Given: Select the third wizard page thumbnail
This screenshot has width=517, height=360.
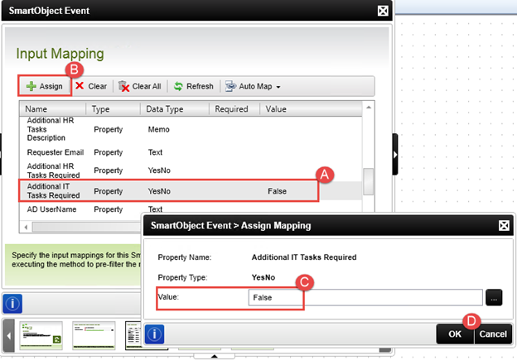Looking at the screenshot, I should tap(133, 335).
